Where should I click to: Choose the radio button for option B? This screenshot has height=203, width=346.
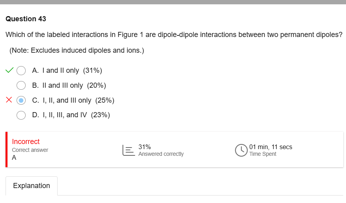pos(21,85)
